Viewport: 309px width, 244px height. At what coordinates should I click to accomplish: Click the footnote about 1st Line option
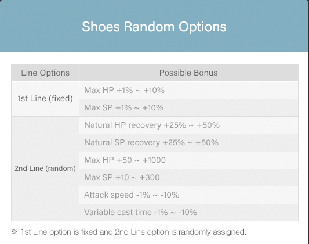click(x=133, y=232)
